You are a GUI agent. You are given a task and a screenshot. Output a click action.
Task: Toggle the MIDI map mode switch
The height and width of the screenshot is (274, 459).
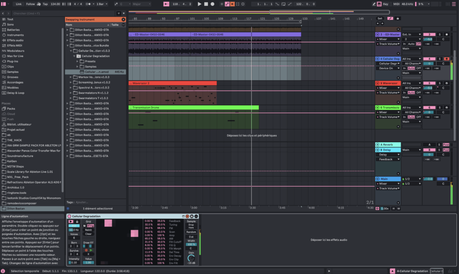[x=396, y=4]
